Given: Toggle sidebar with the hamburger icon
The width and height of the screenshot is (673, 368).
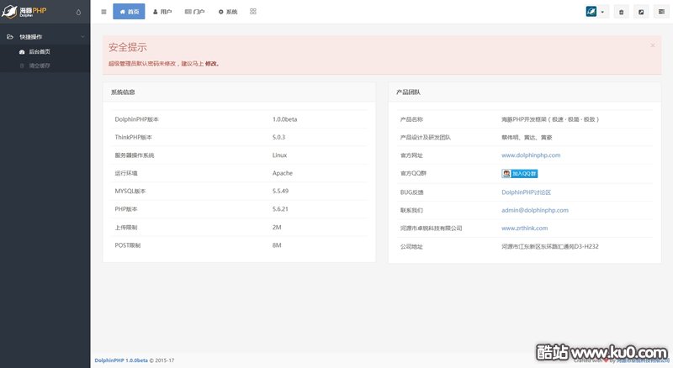Looking at the screenshot, I should tap(103, 12).
